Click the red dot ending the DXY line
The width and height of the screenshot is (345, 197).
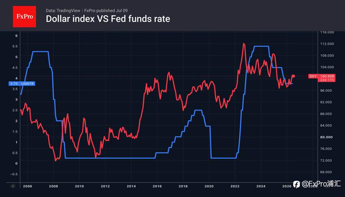tap(293, 76)
